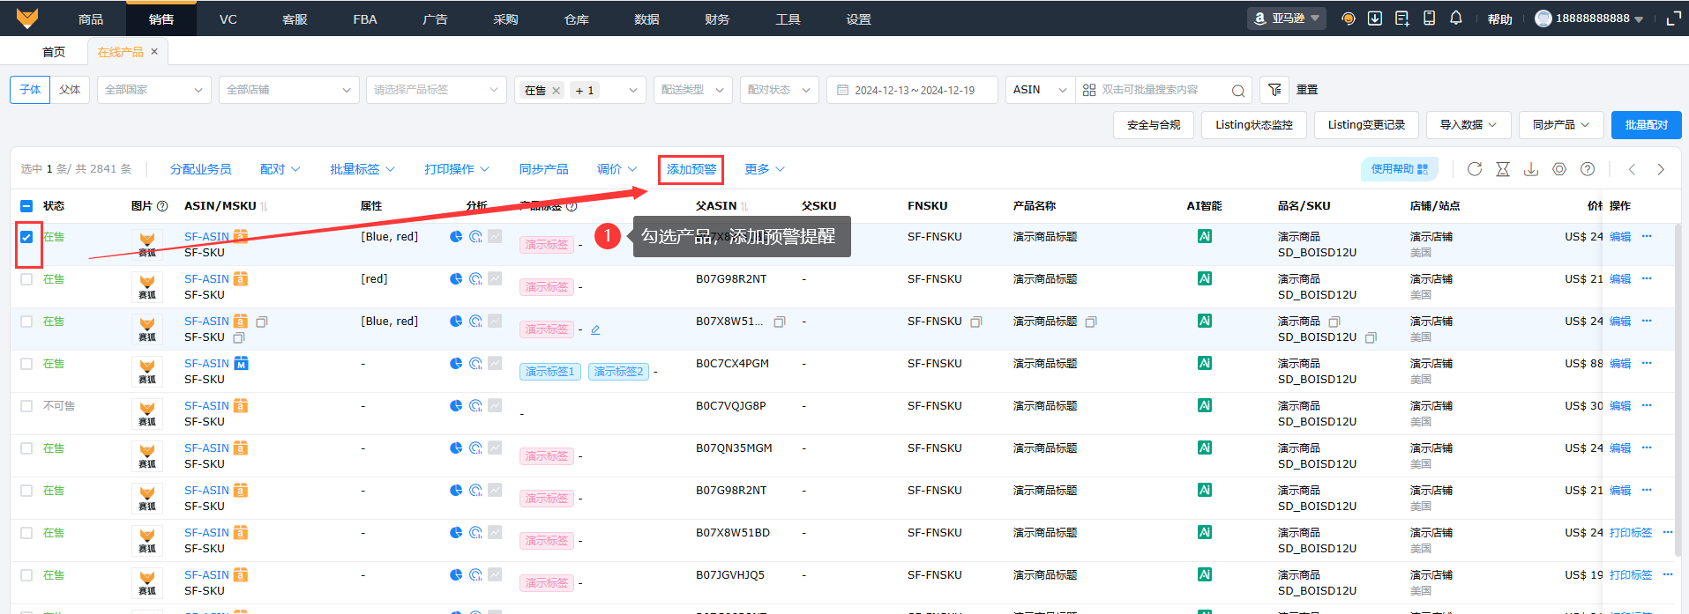Click 添加预警 to add an alert

pos(691,169)
